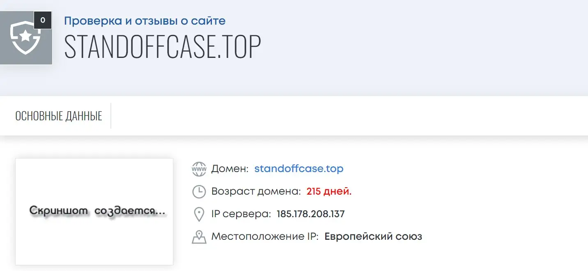Image resolution: width=588 pixels, height=271 pixels.
Task: Click the location pin IP server icon
Action: (x=199, y=214)
